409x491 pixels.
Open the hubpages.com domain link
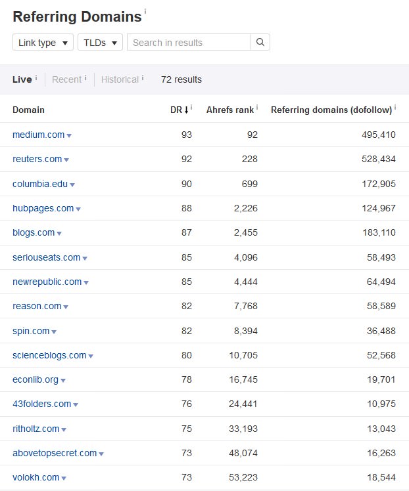pyautogui.click(x=43, y=208)
